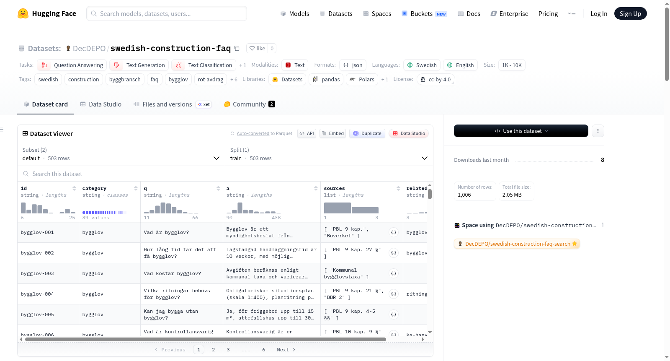Open Docs in the top navigation

[x=469, y=13]
